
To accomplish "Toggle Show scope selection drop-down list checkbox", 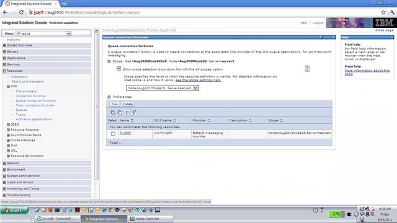I will pos(119,69).
